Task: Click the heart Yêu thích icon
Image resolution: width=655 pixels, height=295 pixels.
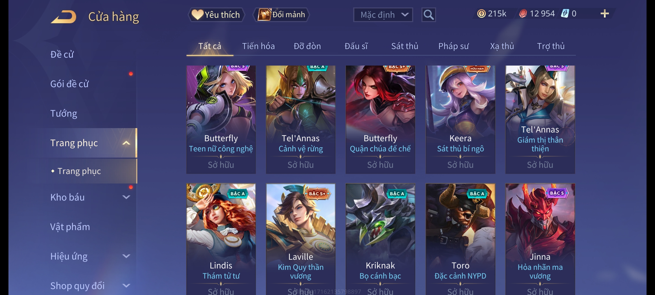Action: [x=197, y=14]
